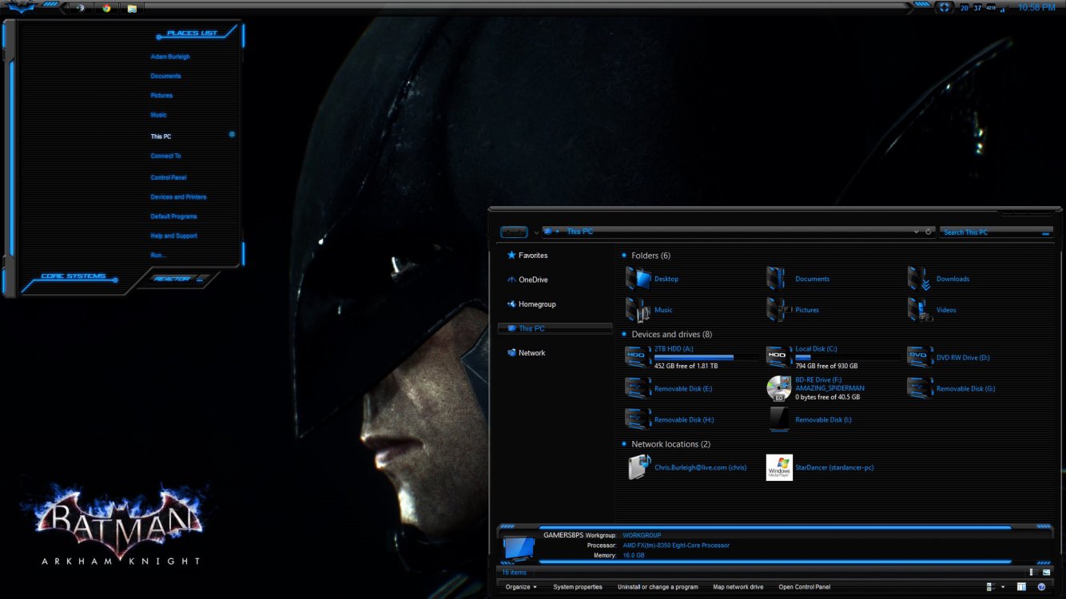The width and height of the screenshot is (1066, 599).
Task: Select DVD RW Drive (D:)
Action: coord(949,357)
